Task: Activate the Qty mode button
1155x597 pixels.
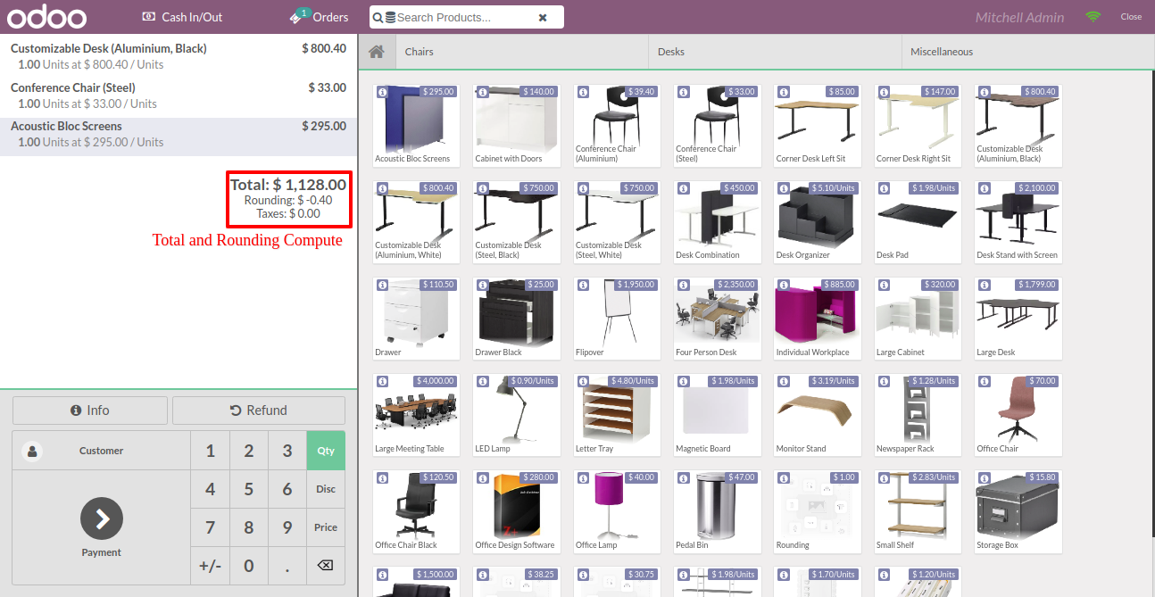Action: point(326,451)
